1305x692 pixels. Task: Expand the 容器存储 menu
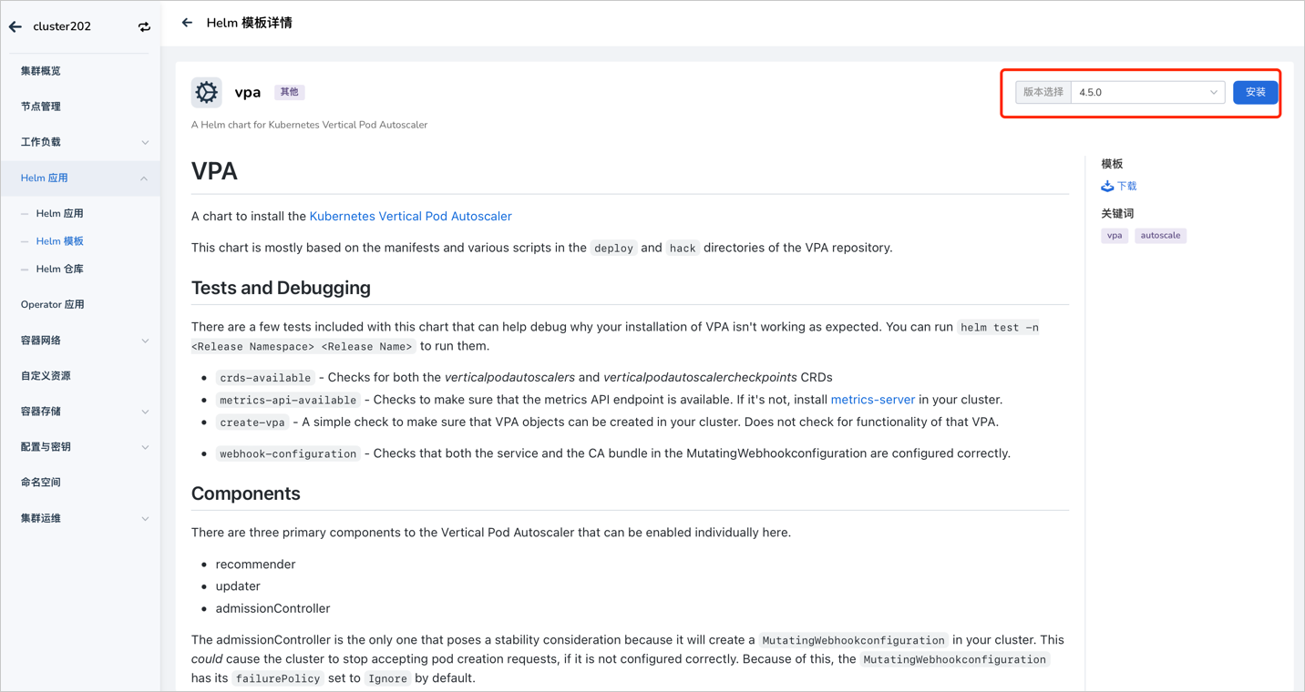[81, 412]
